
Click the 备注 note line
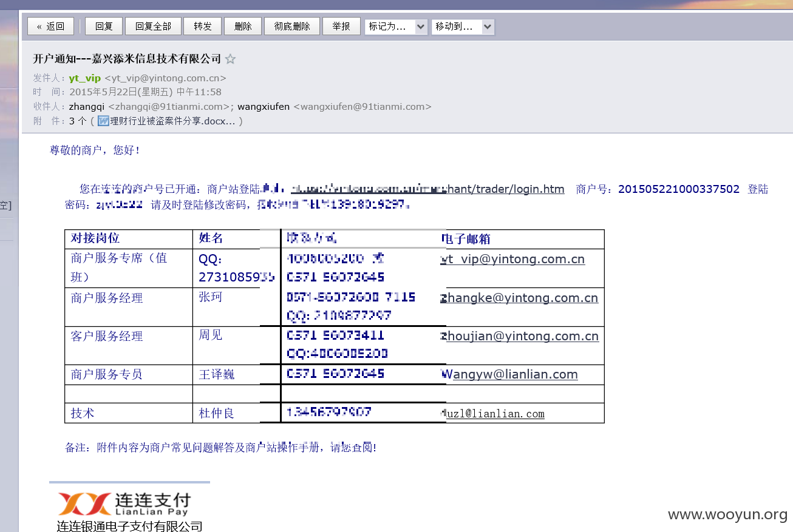click(x=220, y=448)
